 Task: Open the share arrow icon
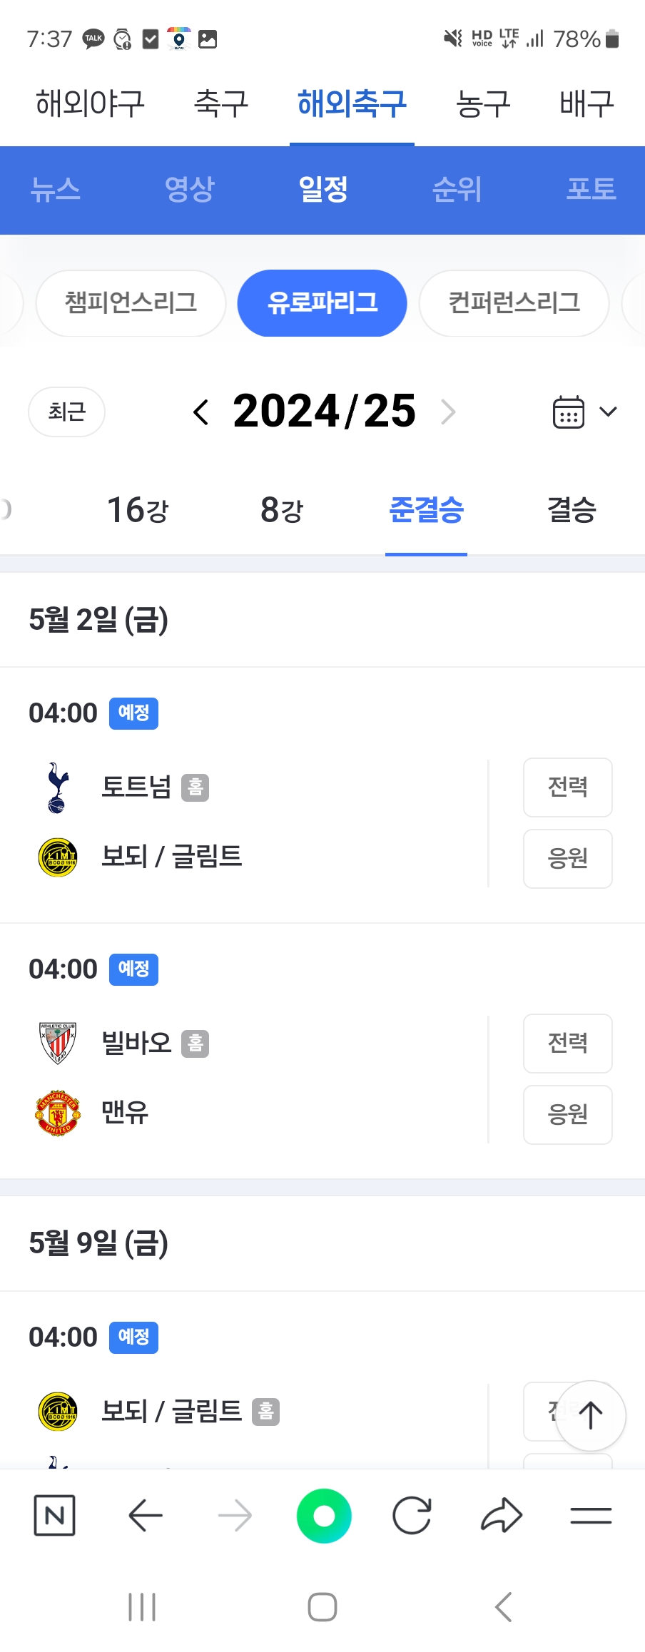pos(502,1515)
